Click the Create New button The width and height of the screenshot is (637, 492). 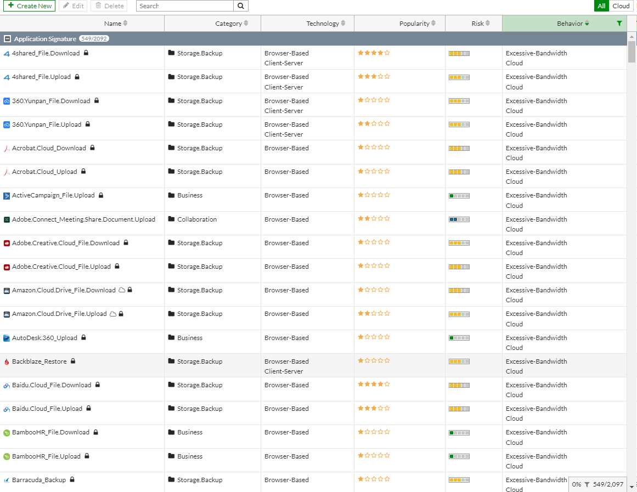[x=29, y=5]
